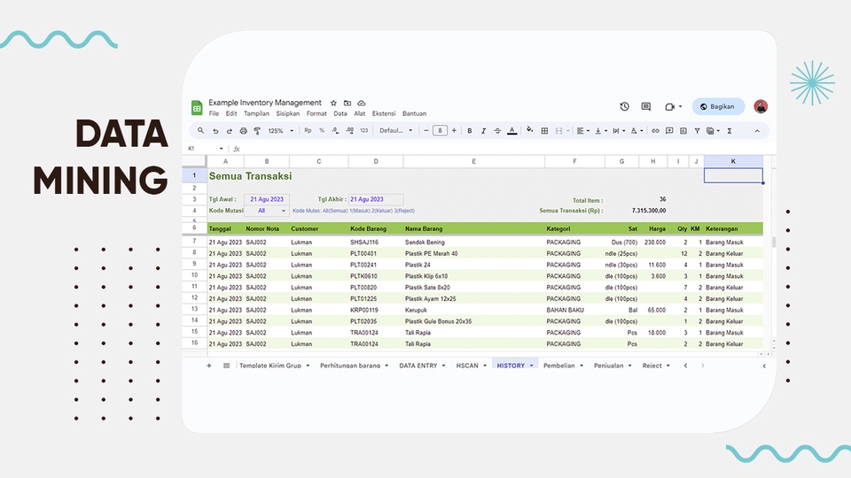Open more number formats 123
The width and height of the screenshot is (851, 478).
pos(364,131)
